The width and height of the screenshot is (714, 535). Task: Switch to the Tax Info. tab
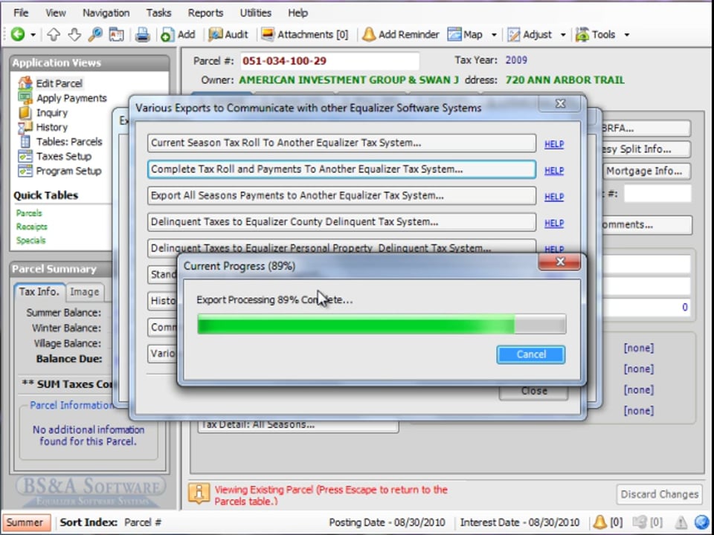click(x=39, y=291)
